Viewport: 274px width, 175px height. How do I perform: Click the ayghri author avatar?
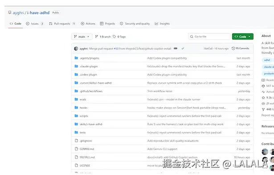coord(76,49)
